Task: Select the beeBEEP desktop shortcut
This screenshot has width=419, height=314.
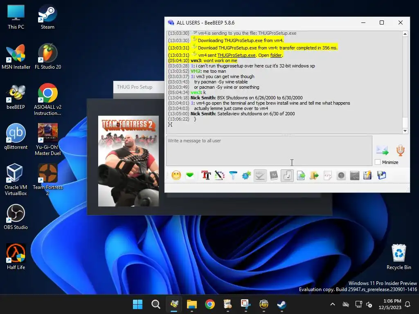Action: pyautogui.click(x=16, y=97)
